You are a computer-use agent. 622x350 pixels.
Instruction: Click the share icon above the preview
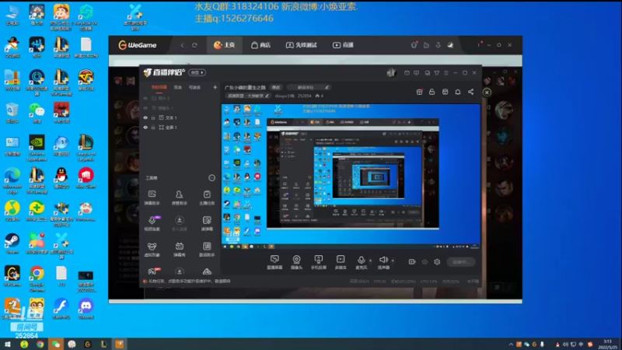click(x=470, y=92)
